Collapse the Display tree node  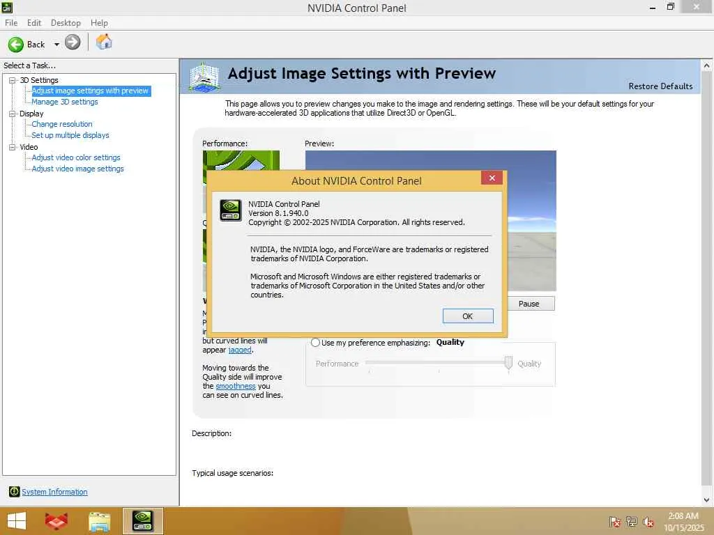coord(13,114)
